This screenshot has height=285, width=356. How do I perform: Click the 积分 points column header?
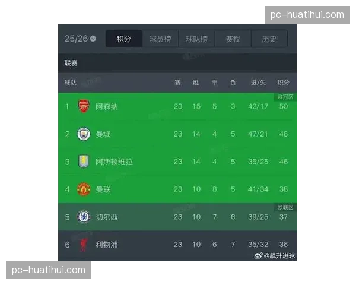point(284,83)
